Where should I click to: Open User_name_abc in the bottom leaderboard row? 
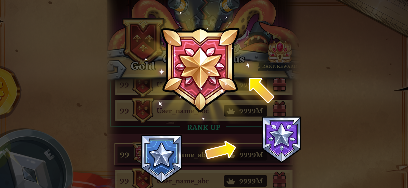(x=183, y=181)
